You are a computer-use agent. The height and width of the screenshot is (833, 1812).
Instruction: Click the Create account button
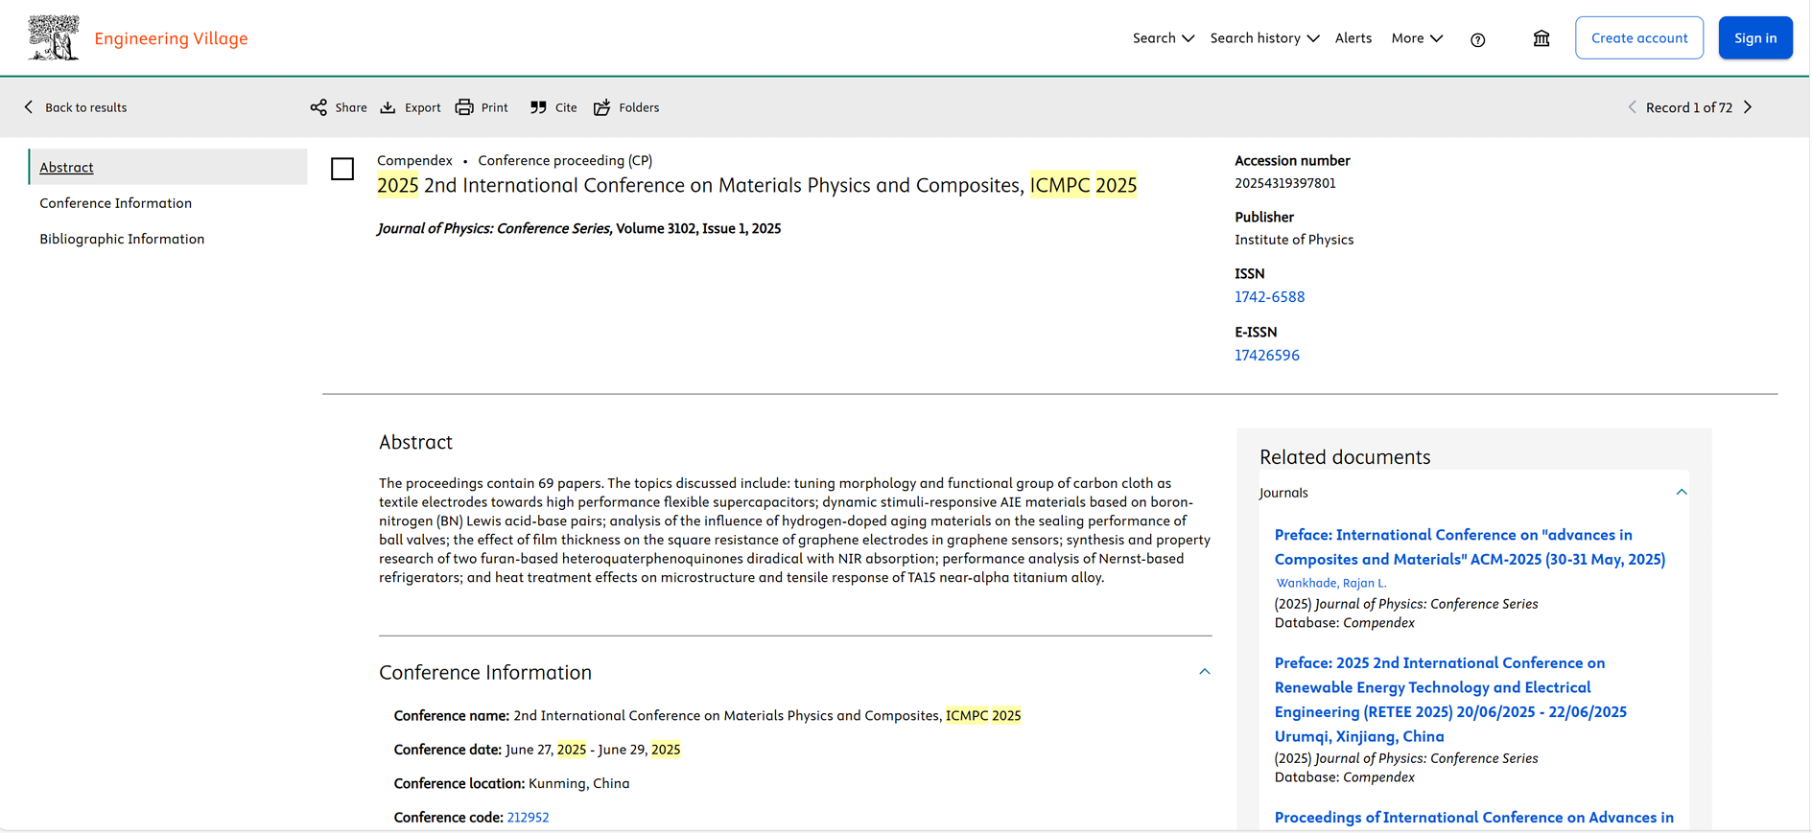[1638, 38]
